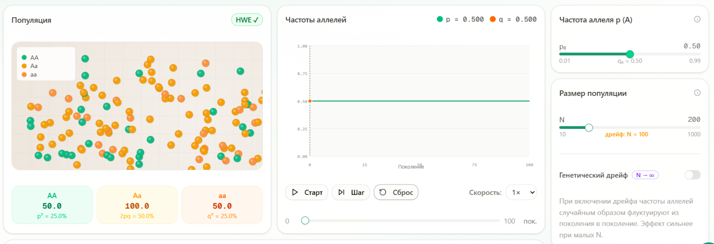
Task: Click the orange q legend dot
Action: click(x=493, y=19)
